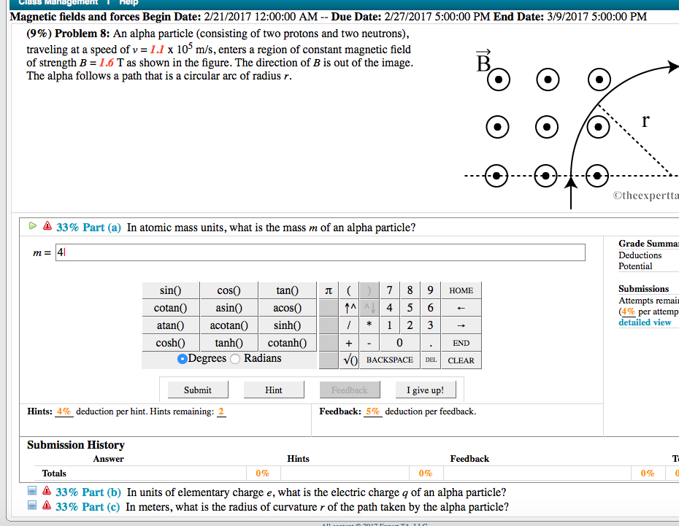
Task: Clear the answer with the CLEAR key
Action: [461, 360]
